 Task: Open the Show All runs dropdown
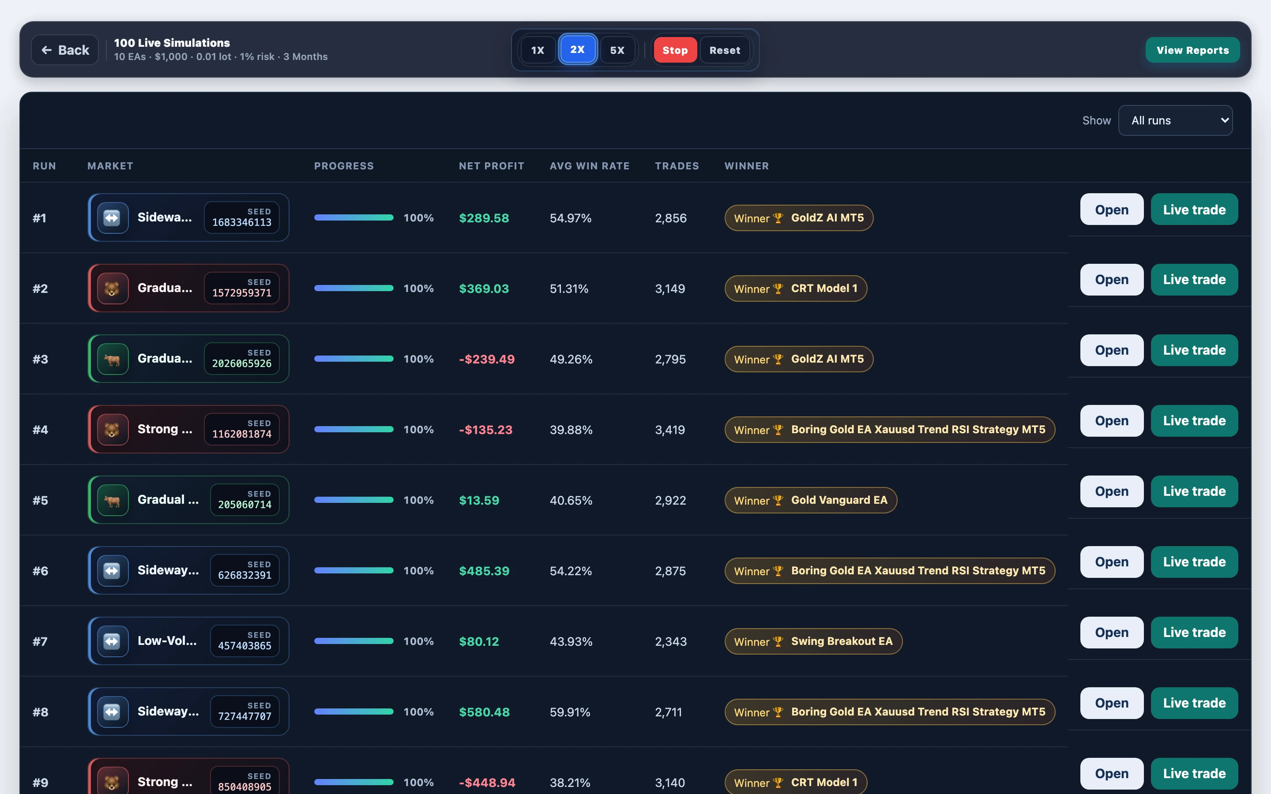pos(1175,120)
